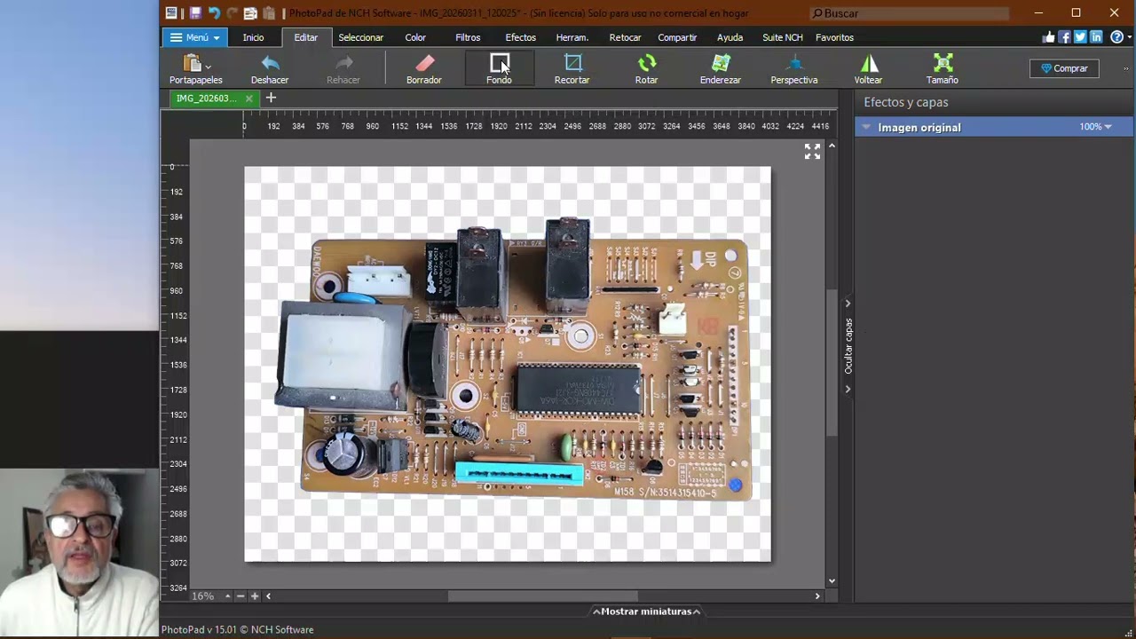This screenshot has width=1136, height=639.
Task: Click the horizontal scrollbar under the canvas
Action: point(542,596)
